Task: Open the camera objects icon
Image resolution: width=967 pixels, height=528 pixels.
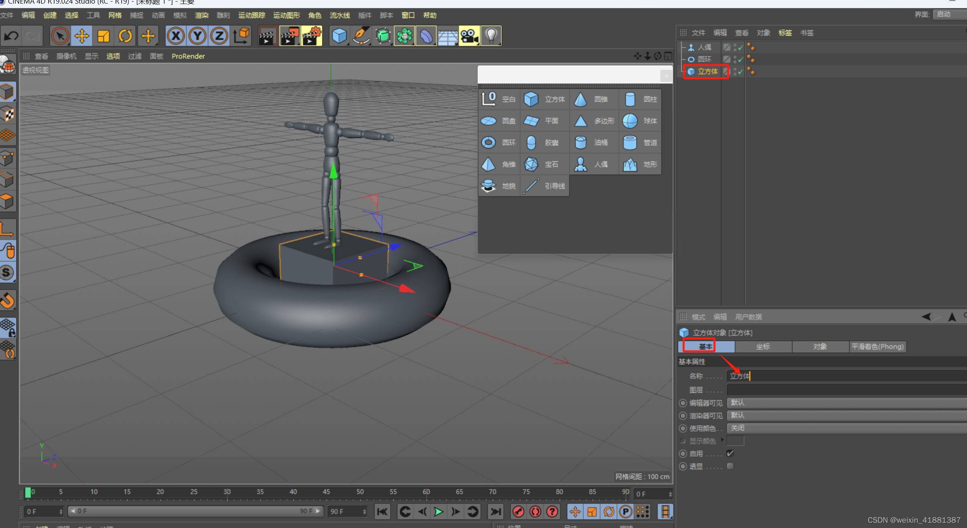Action: 469,36
